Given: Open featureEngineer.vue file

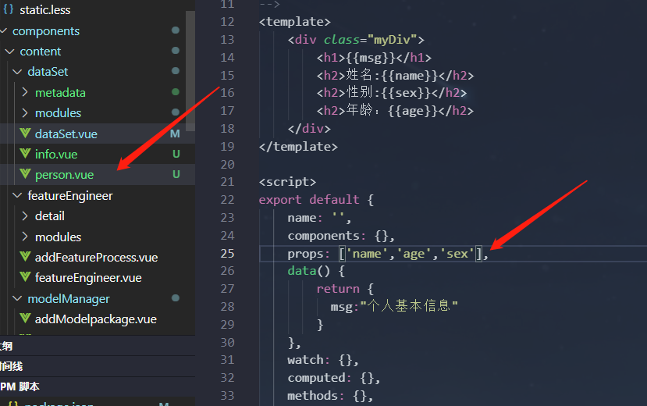Looking at the screenshot, I should coord(88,278).
